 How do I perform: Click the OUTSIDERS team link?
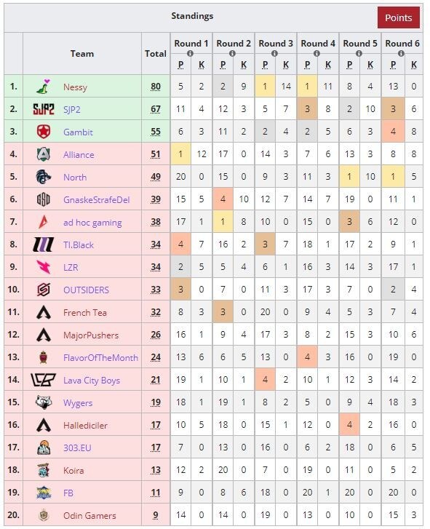86,290
